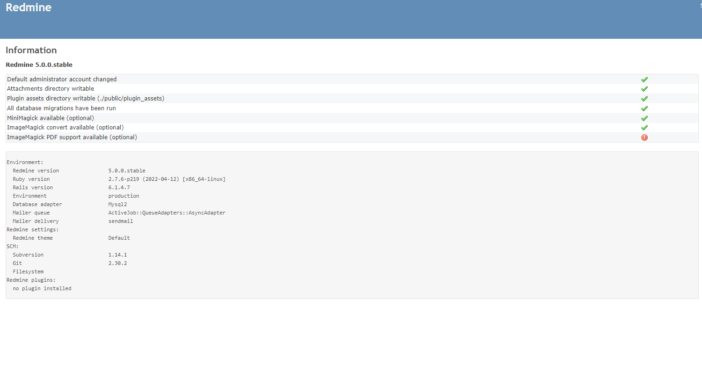Click the 'production' environment value
This screenshot has width=702, height=386.
[124, 196]
